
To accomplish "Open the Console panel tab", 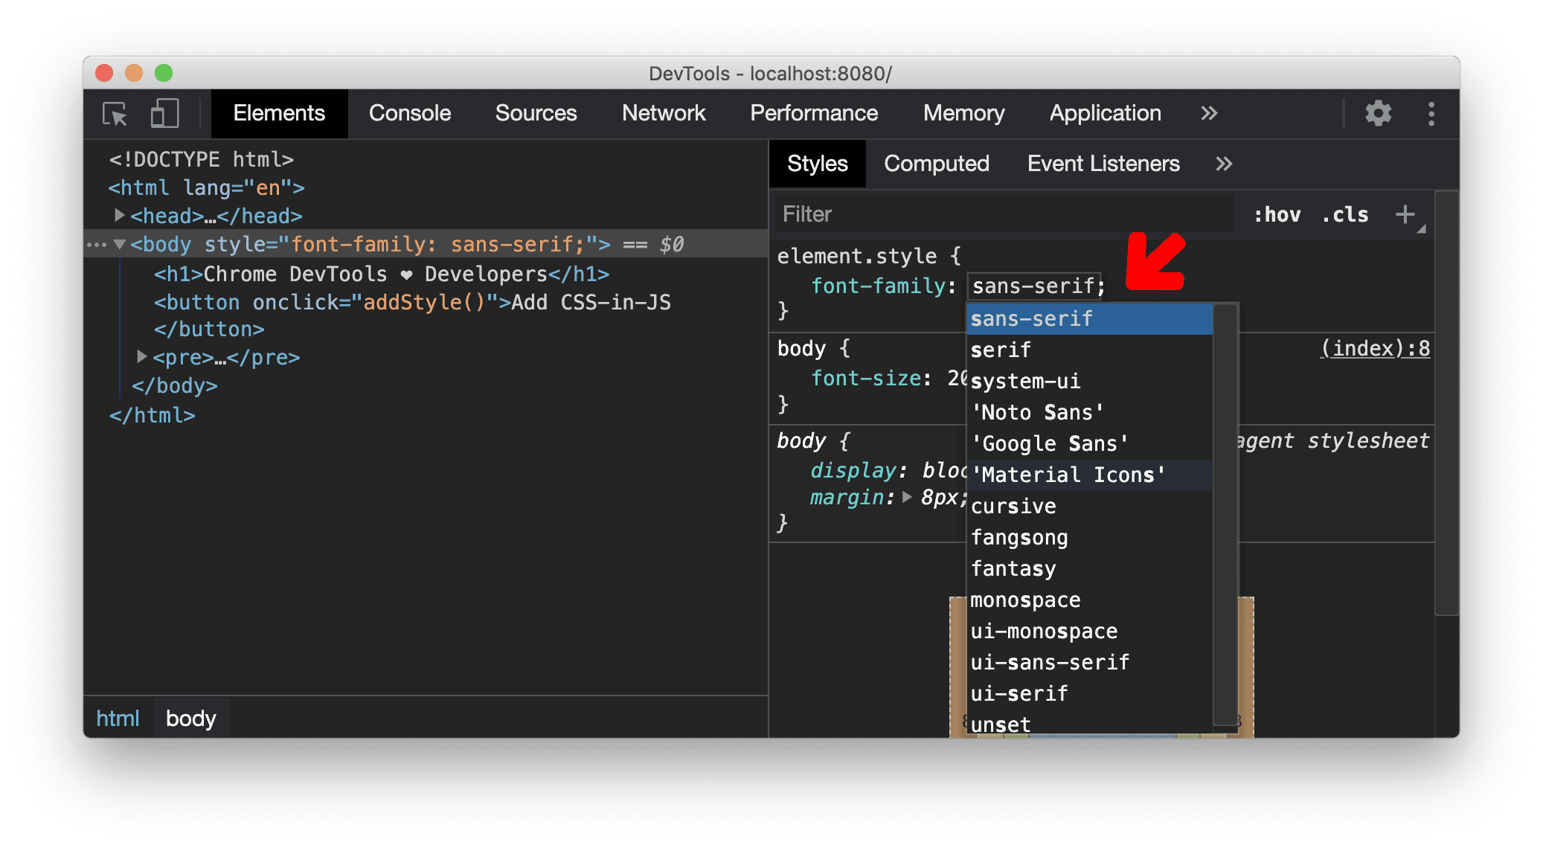I will pos(411,113).
